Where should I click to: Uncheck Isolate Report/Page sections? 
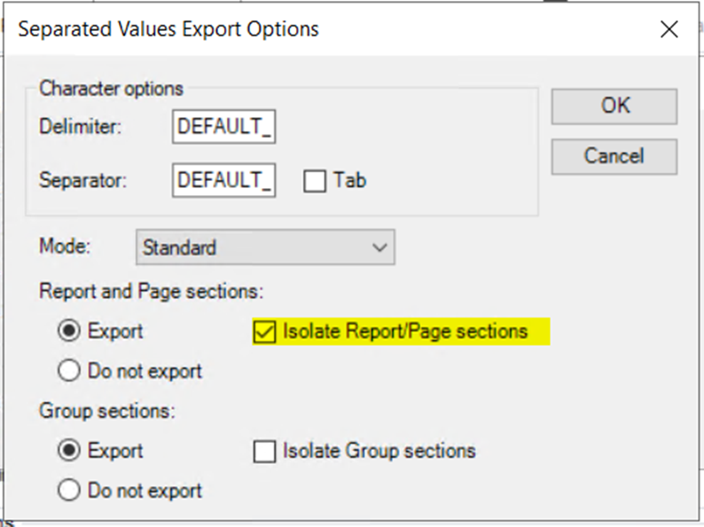(x=265, y=332)
